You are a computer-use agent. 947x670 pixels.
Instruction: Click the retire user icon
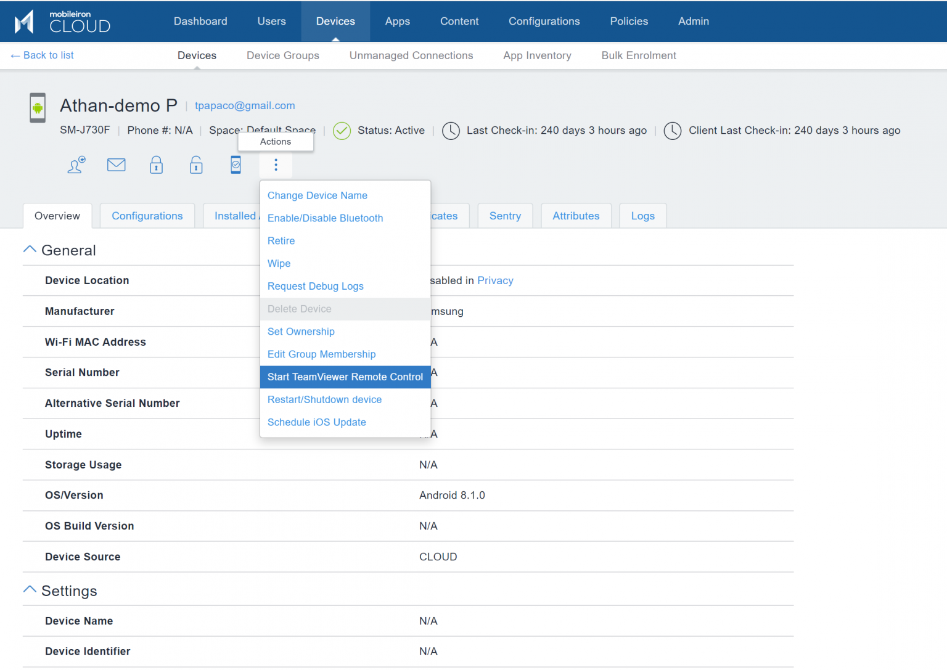(x=75, y=165)
